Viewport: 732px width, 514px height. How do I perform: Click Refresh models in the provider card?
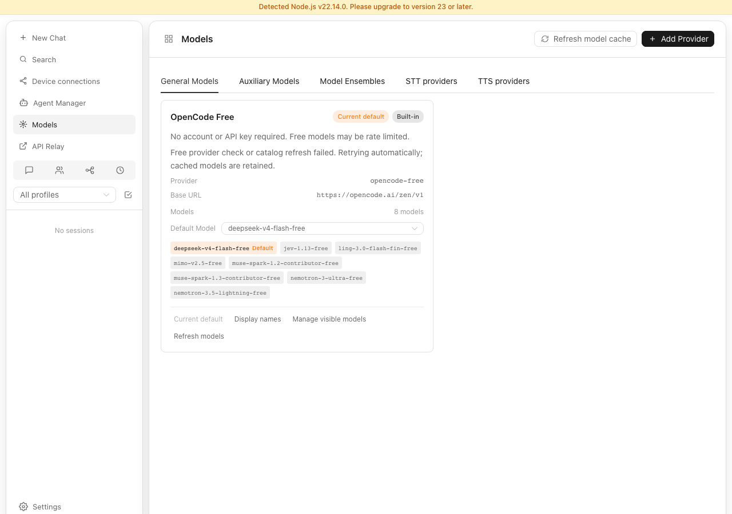(x=199, y=336)
